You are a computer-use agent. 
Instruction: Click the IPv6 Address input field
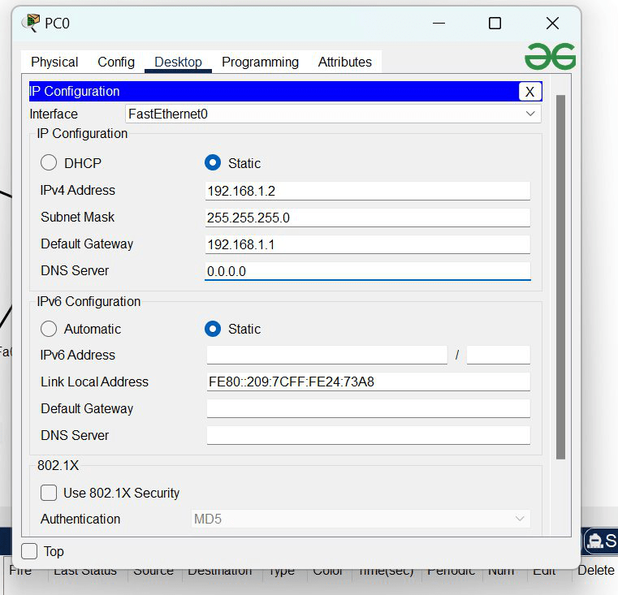tap(326, 355)
